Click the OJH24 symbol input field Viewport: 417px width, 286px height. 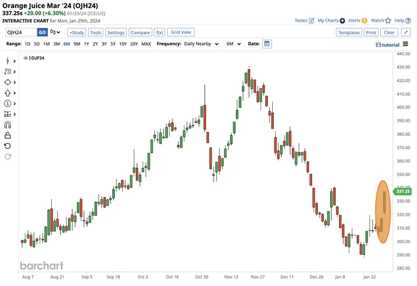click(21, 33)
